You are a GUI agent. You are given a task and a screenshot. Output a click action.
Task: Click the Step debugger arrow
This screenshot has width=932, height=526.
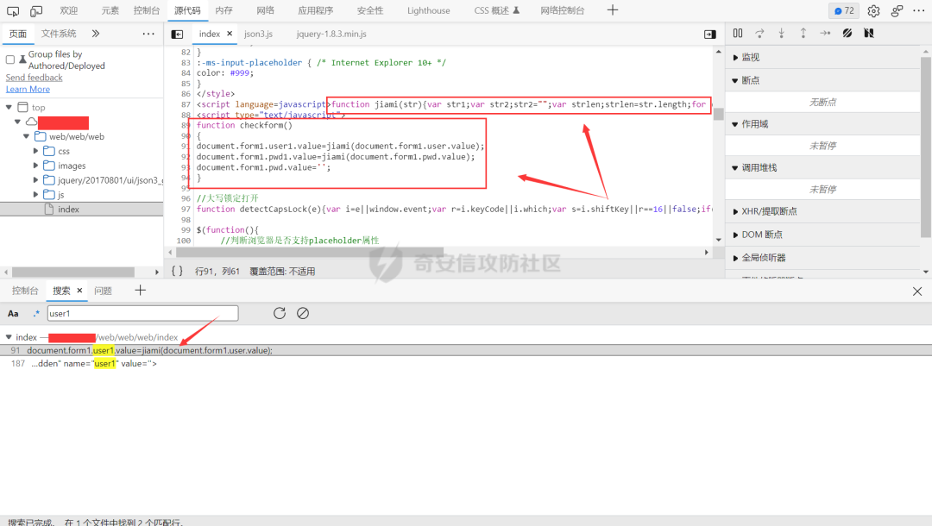pyautogui.click(x=825, y=34)
